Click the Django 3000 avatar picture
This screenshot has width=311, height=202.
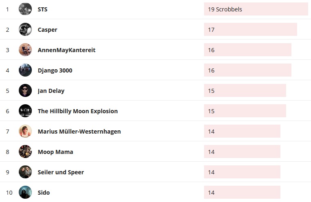pos(25,70)
